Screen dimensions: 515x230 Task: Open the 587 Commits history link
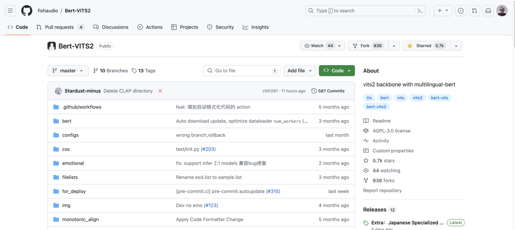tap(328, 91)
